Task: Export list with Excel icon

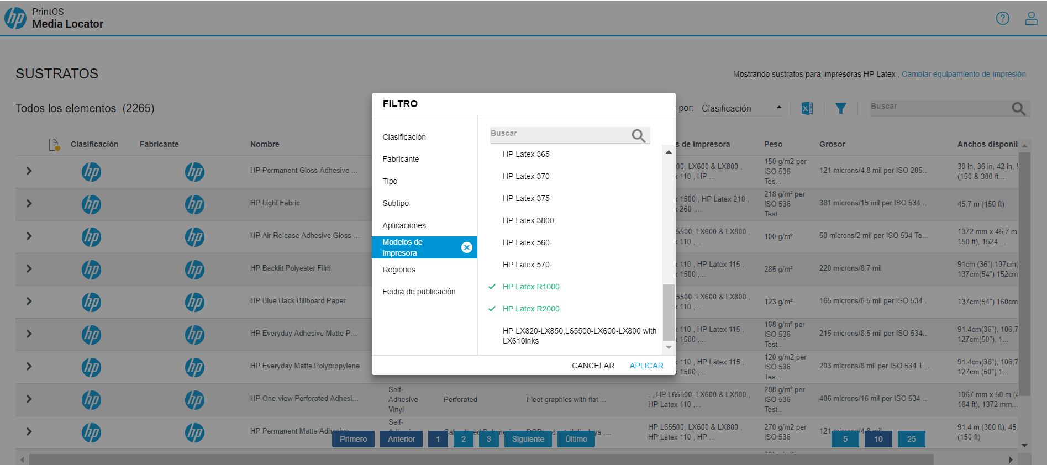Action: pos(807,108)
